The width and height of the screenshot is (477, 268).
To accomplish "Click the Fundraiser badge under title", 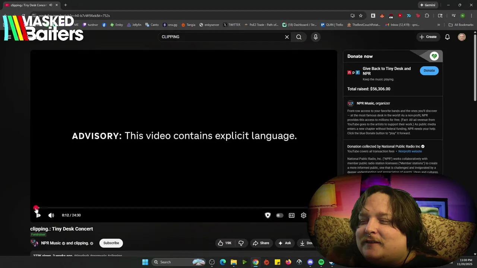I will [38, 234].
